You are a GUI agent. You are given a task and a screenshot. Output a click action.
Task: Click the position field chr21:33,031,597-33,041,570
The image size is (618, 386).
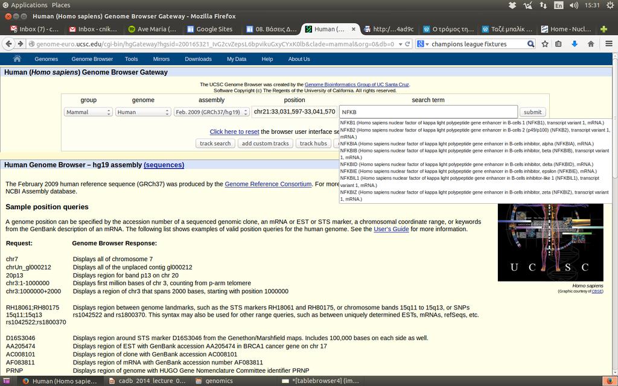(295, 112)
